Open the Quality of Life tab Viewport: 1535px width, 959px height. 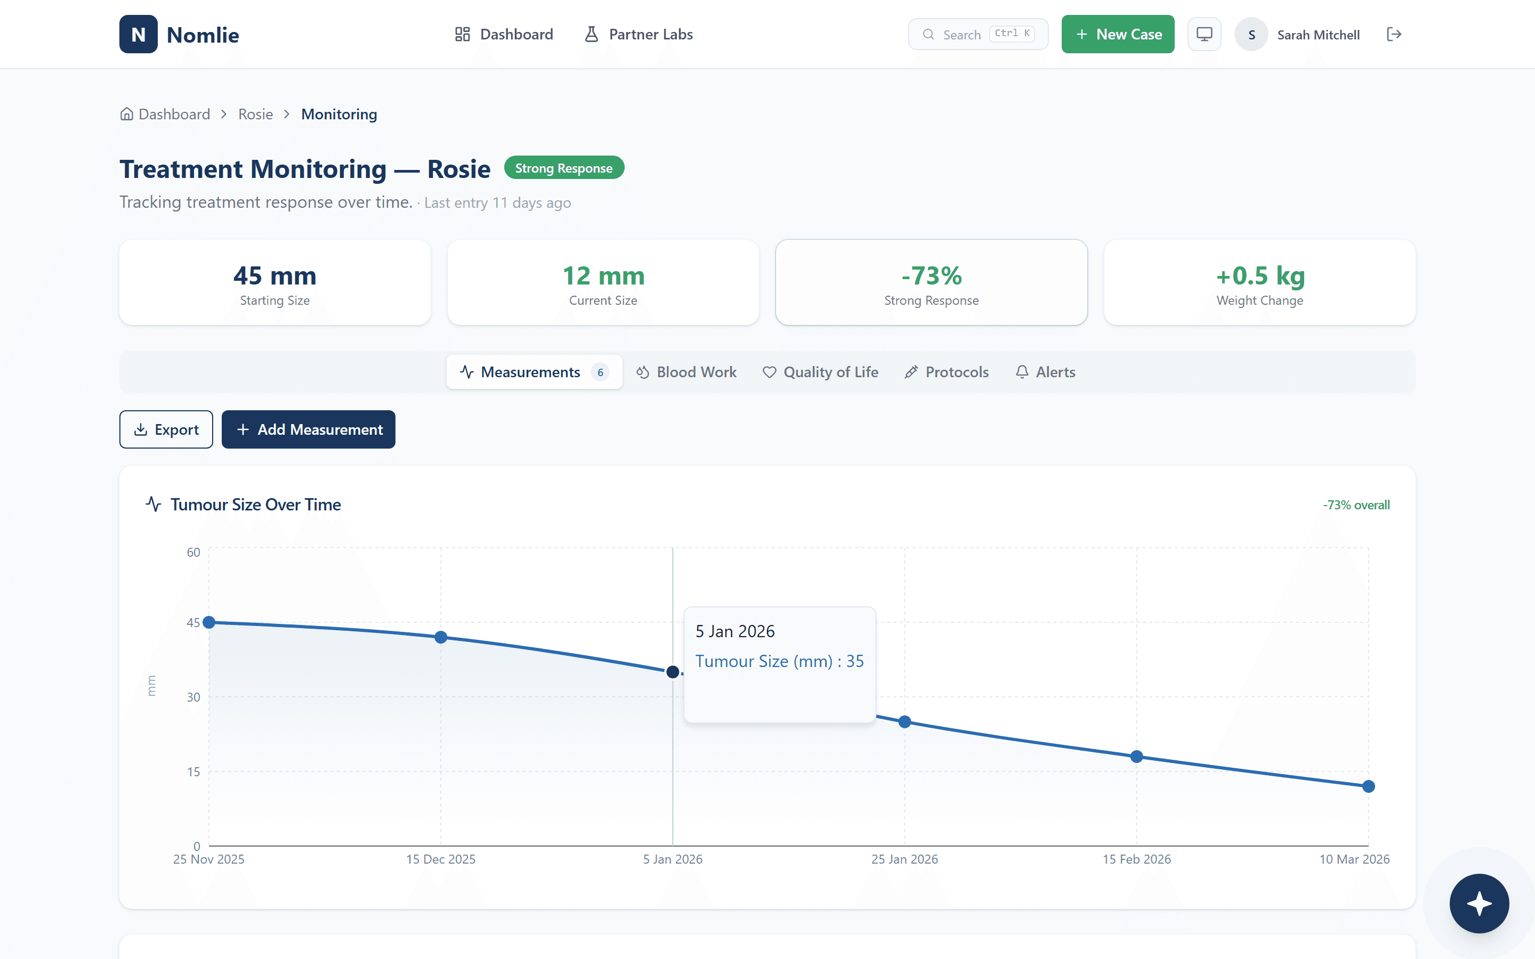click(820, 372)
